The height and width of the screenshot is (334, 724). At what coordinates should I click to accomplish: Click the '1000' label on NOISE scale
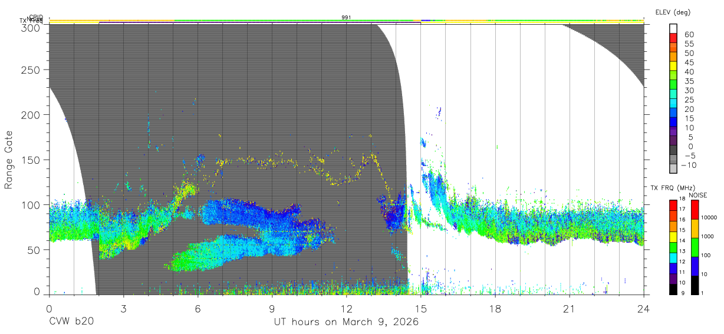[707, 236]
